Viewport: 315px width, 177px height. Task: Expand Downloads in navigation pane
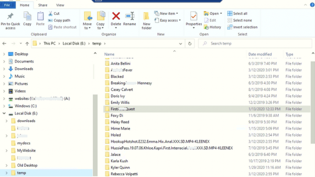point(4,69)
